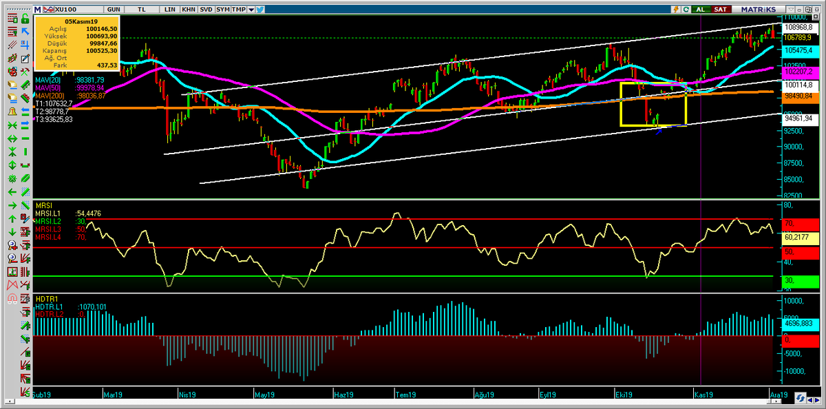Viewport: 826px width, 409px height.
Task: Toggle the green padlock lock icon
Action: [x=25, y=18]
